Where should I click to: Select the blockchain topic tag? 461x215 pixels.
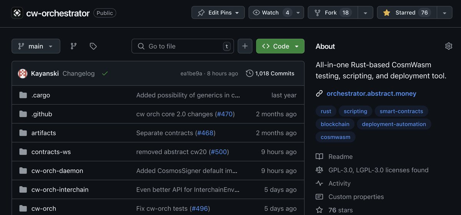[335, 124]
